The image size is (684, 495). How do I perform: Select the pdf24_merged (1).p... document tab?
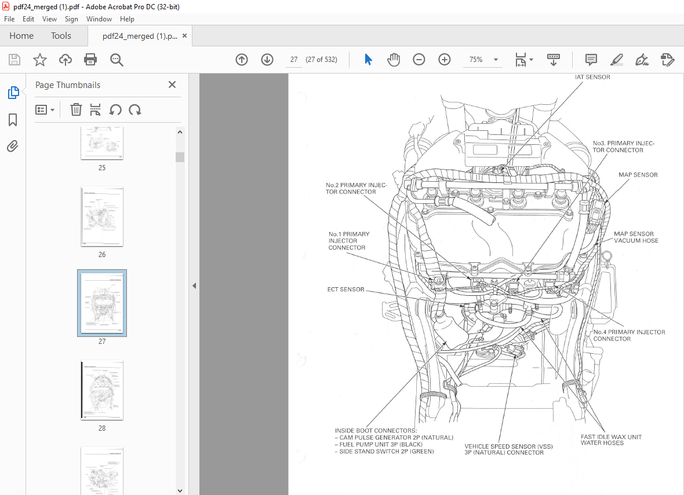pos(140,36)
